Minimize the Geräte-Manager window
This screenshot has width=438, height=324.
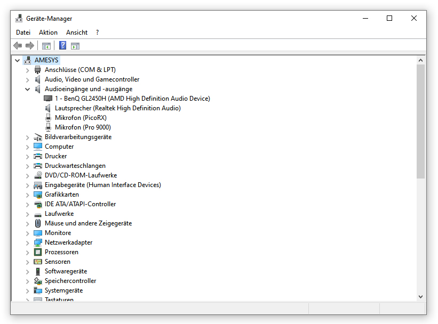pos(365,19)
